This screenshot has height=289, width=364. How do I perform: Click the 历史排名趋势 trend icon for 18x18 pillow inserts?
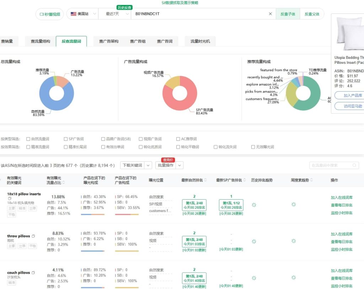254,205
